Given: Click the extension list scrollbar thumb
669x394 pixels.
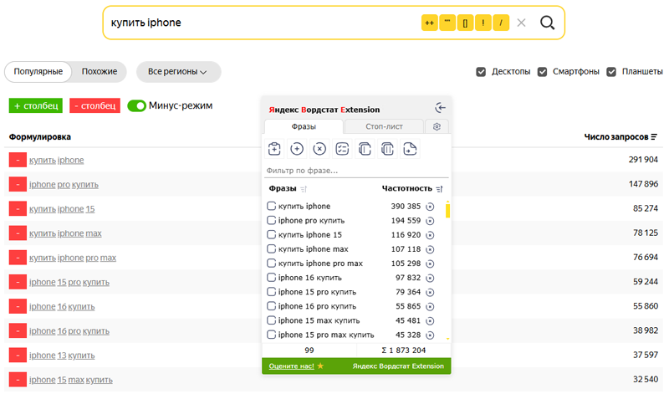Looking at the screenshot, I should pyautogui.click(x=447, y=211).
